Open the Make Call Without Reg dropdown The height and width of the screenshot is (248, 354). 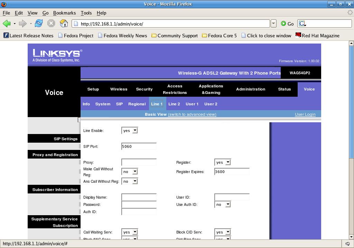click(x=130, y=172)
